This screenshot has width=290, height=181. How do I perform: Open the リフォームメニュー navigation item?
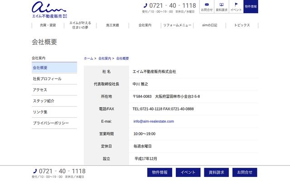pyautogui.click(x=177, y=25)
